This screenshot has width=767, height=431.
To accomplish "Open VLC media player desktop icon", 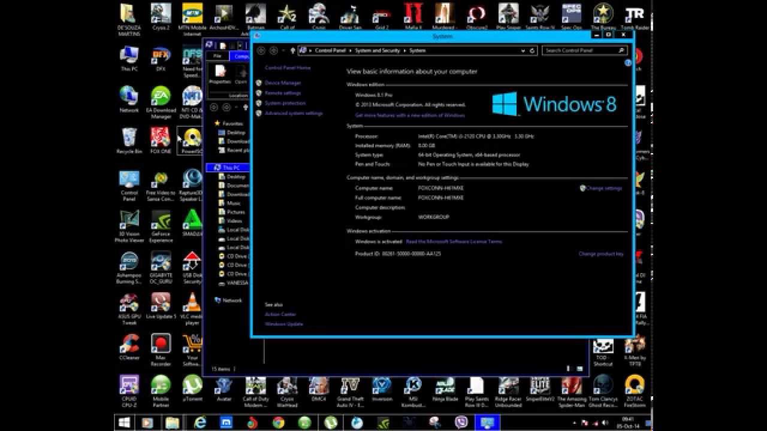I will click(x=192, y=308).
